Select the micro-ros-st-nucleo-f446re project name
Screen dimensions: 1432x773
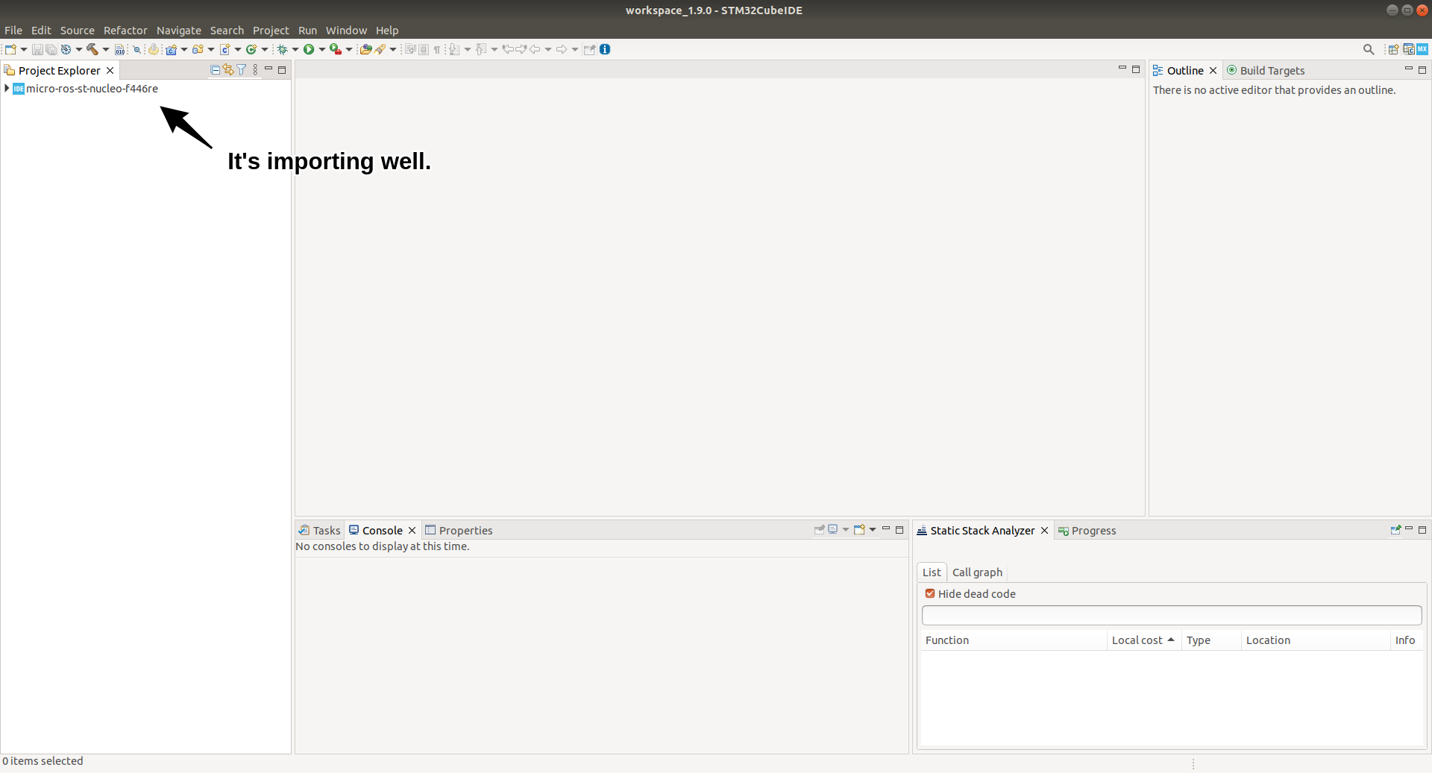tap(92, 89)
